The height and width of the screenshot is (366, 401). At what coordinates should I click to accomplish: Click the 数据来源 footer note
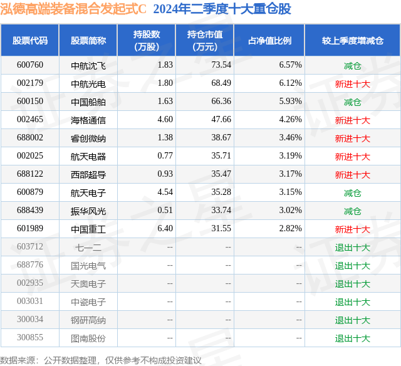101,360
